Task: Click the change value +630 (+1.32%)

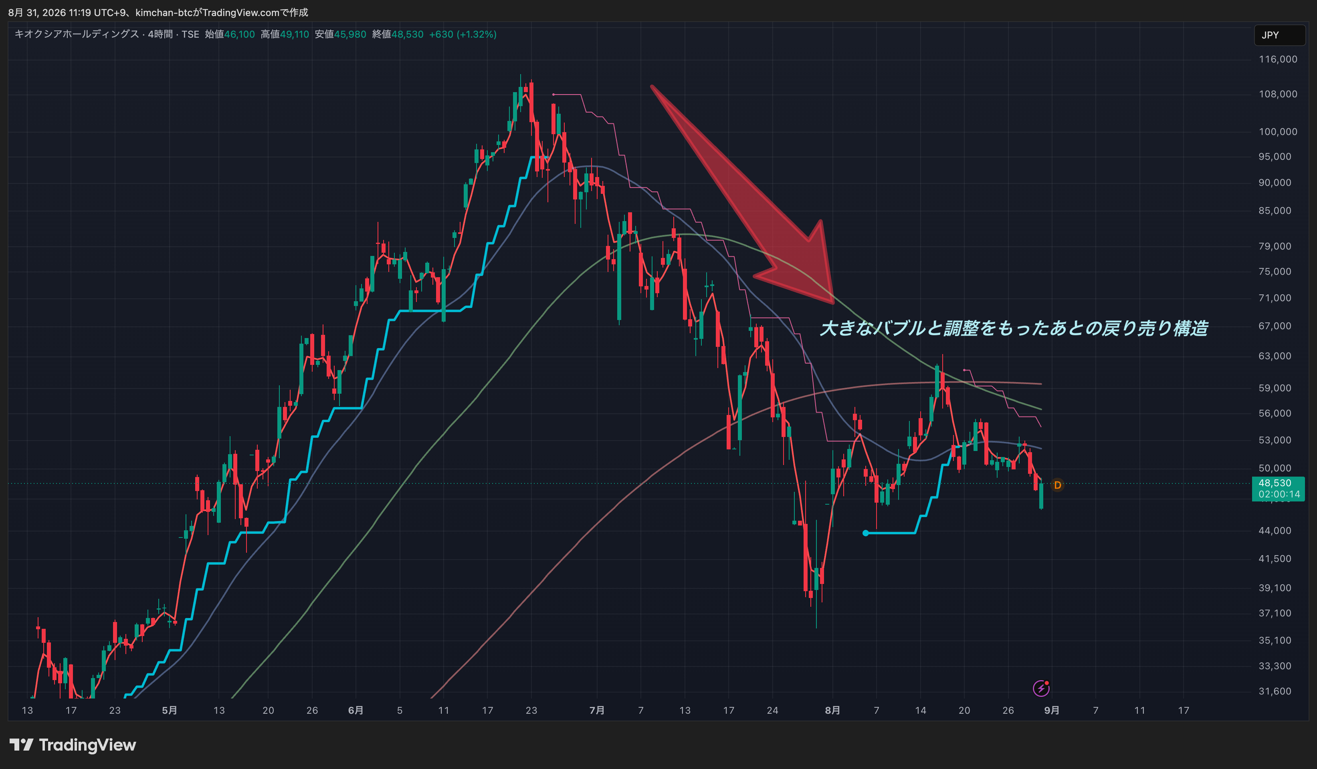Action: tap(463, 34)
